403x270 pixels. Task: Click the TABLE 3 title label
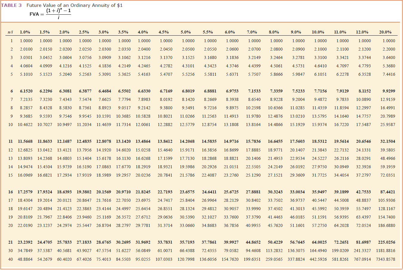click(11, 5)
